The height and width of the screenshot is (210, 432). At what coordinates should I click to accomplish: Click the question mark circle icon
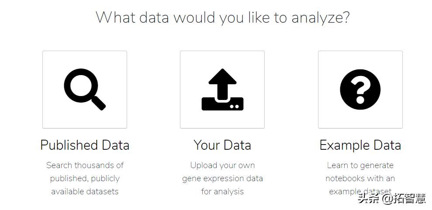pyautogui.click(x=360, y=90)
